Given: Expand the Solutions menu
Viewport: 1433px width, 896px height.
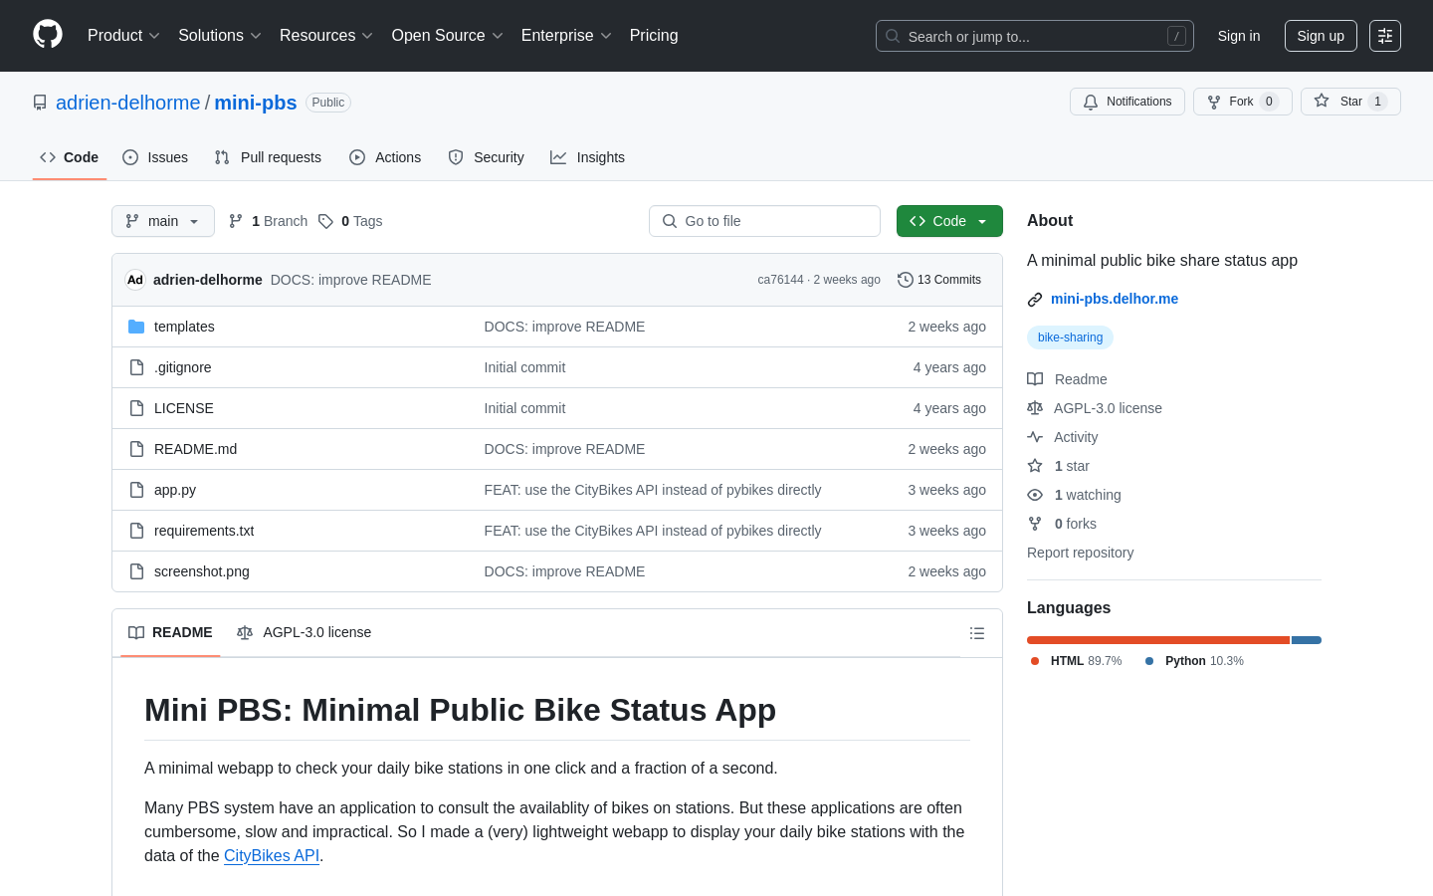Looking at the screenshot, I should click(x=220, y=36).
